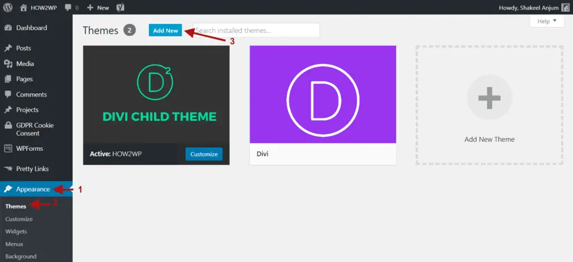Click the Add New Theme placeholder card
This screenshot has height=262, width=573.
click(489, 105)
